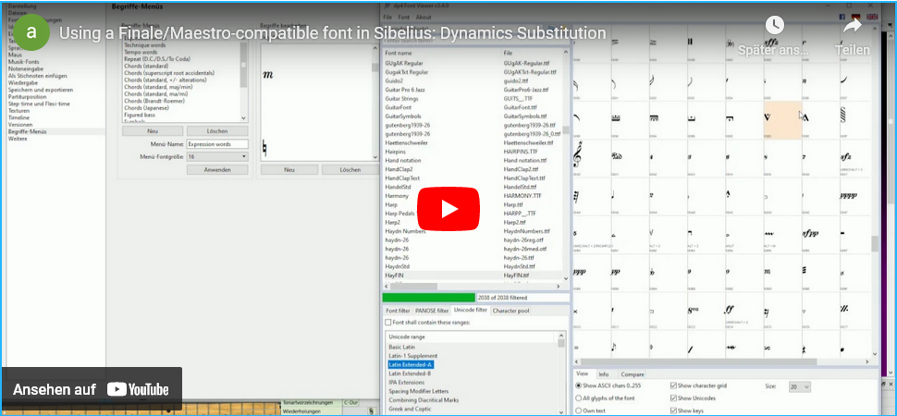897x416 pixels.
Task: Open the channel avatar with letter a
Action: pyautogui.click(x=34, y=32)
